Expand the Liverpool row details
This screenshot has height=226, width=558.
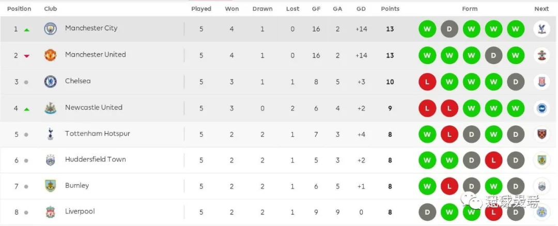pos(279,212)
